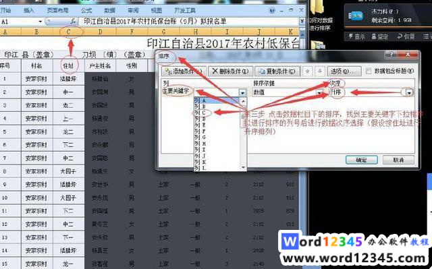Click the fx insert function icon

pyautogui.click(x=73, y=21)
